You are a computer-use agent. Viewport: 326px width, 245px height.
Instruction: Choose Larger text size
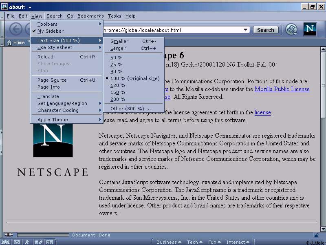point(134,48)
